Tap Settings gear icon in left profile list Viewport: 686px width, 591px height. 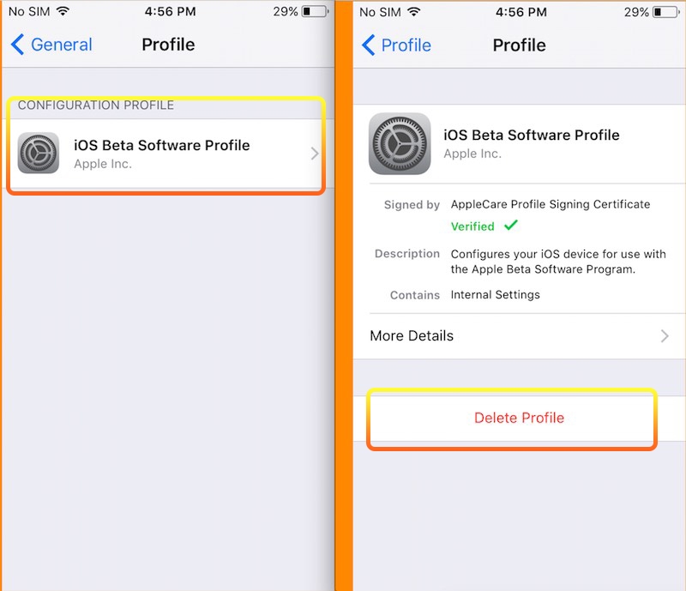[x=39, y=153]
